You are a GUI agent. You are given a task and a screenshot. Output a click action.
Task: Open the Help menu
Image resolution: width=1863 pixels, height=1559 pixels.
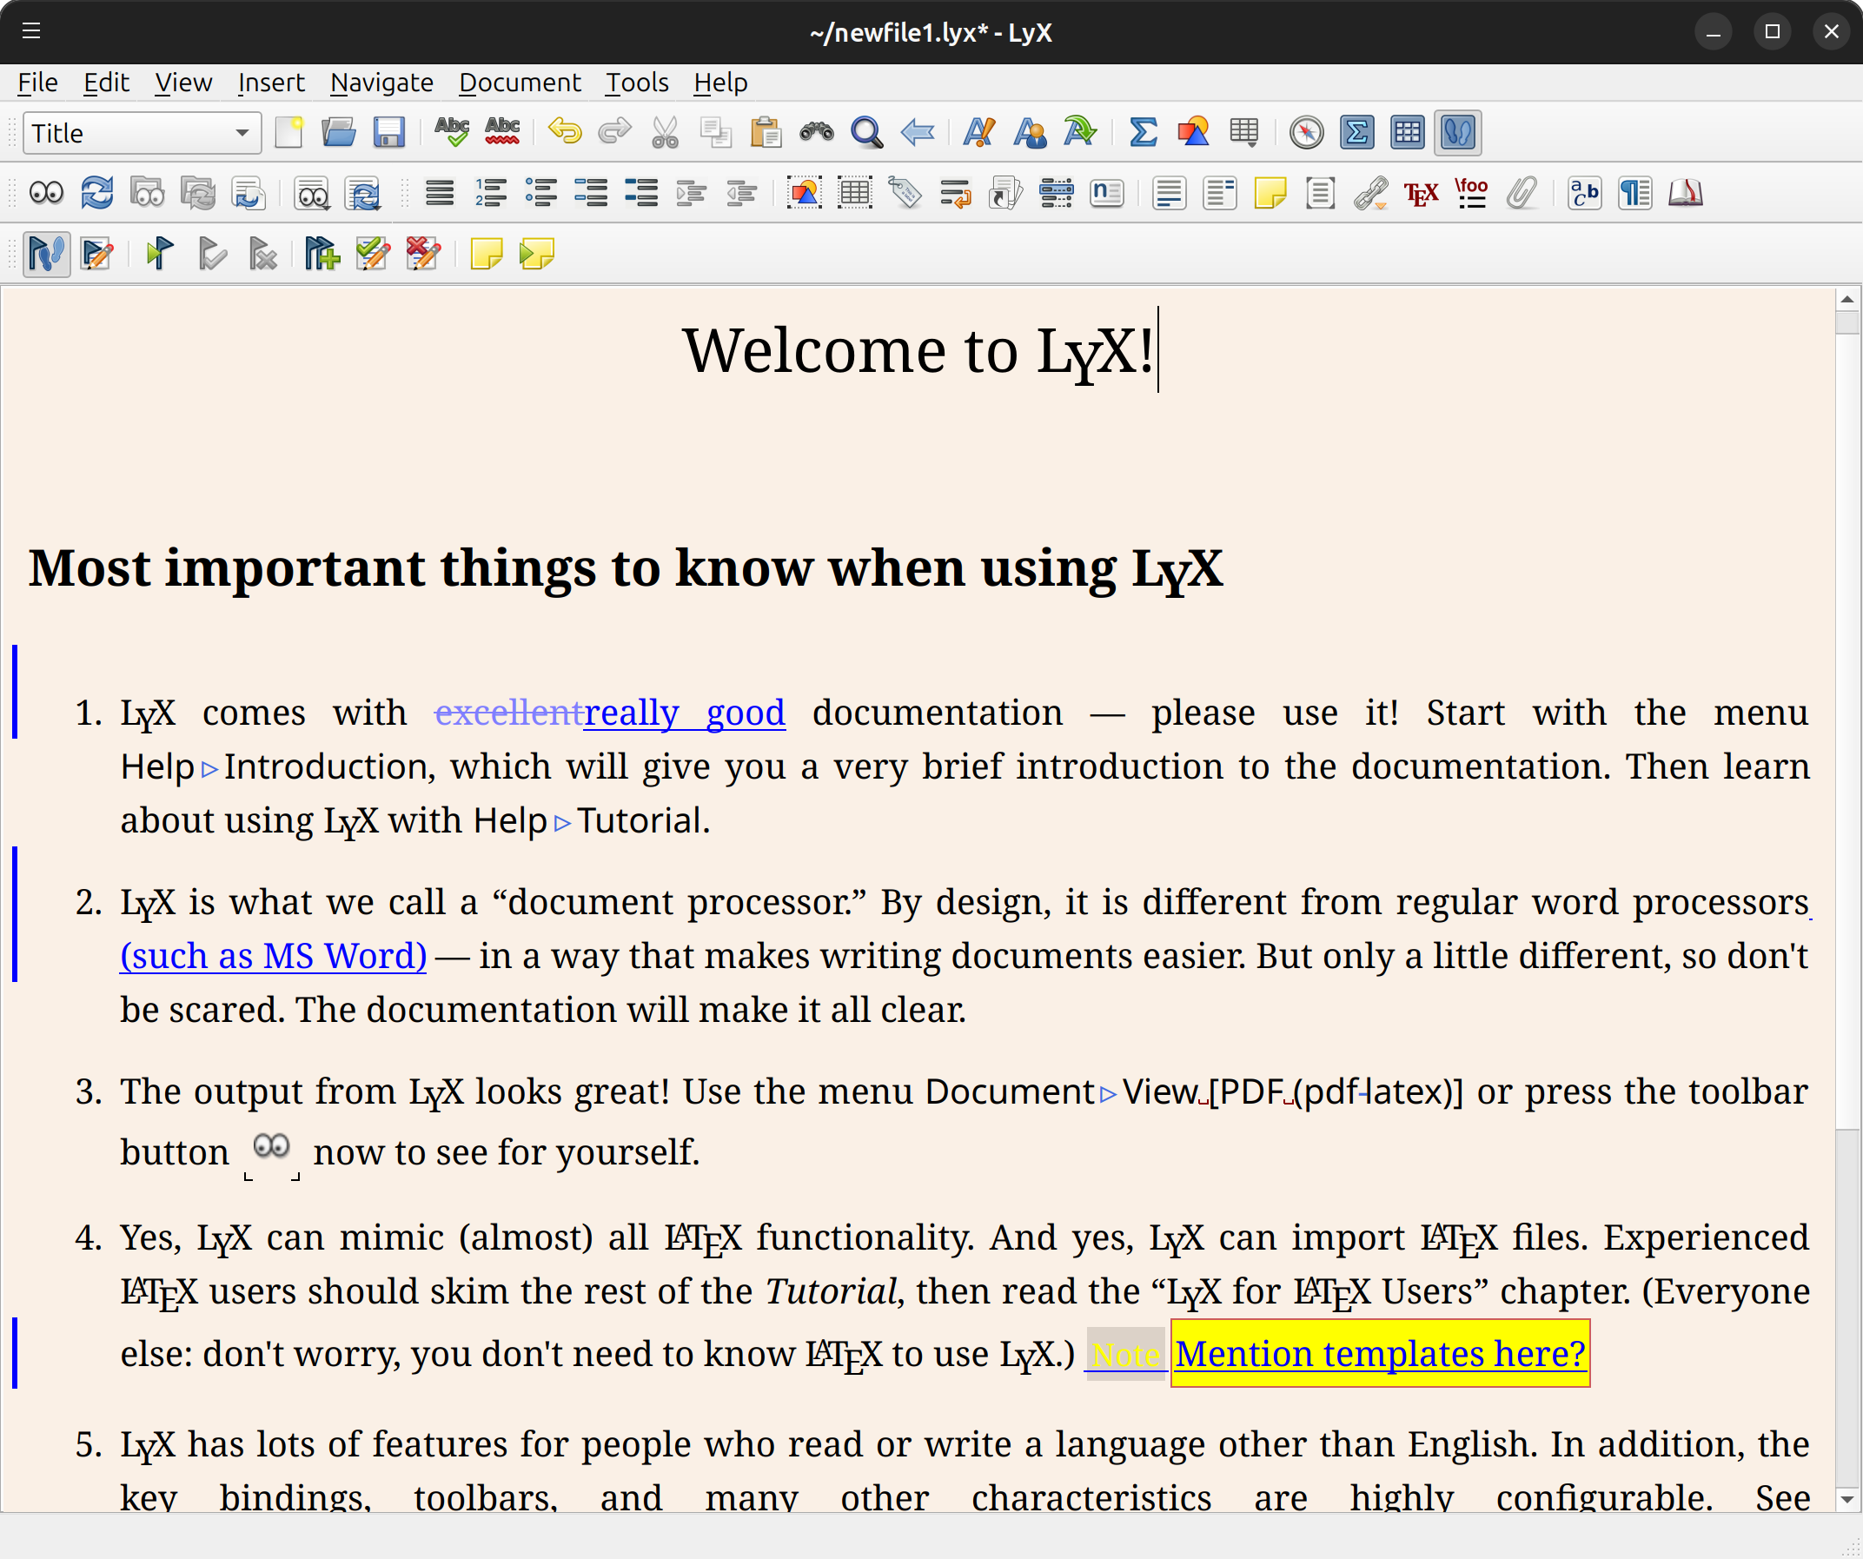coord(720,83)
